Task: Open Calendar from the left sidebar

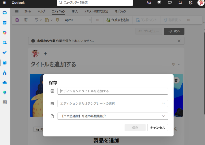Action: point(5,23)
